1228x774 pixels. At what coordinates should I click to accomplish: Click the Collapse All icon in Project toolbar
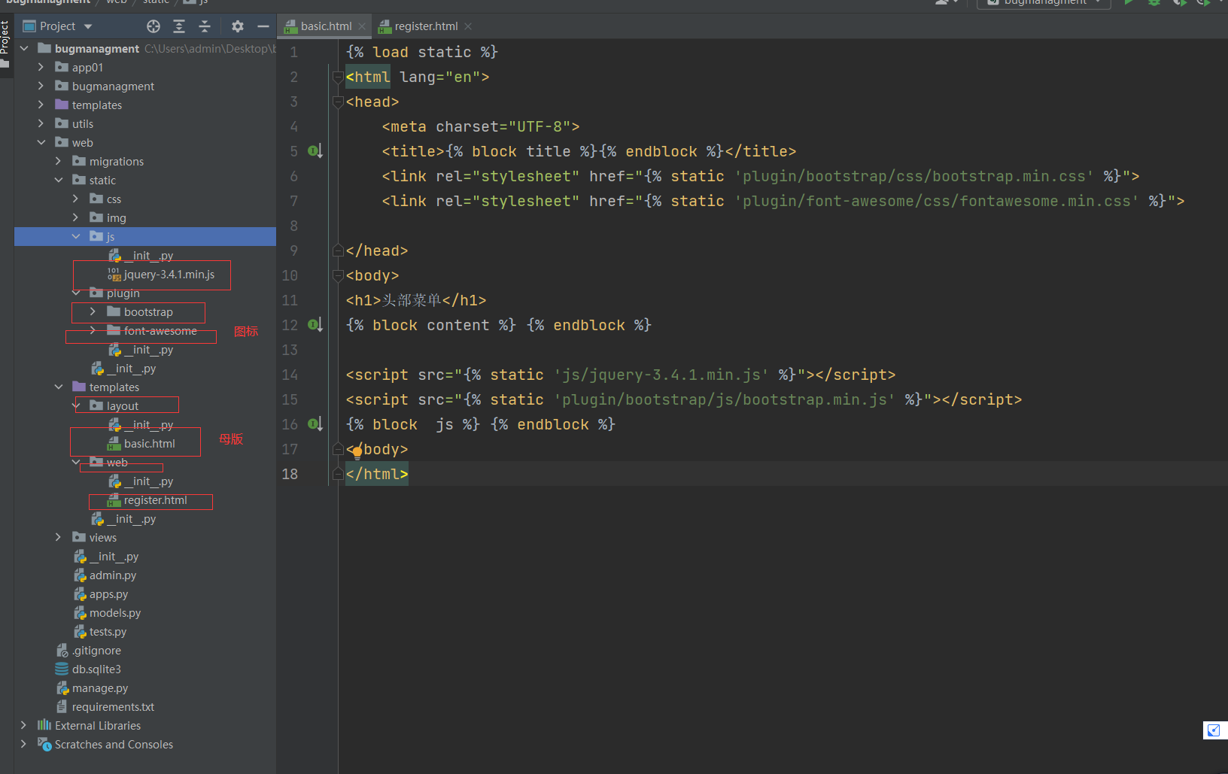tap(205, 26)
